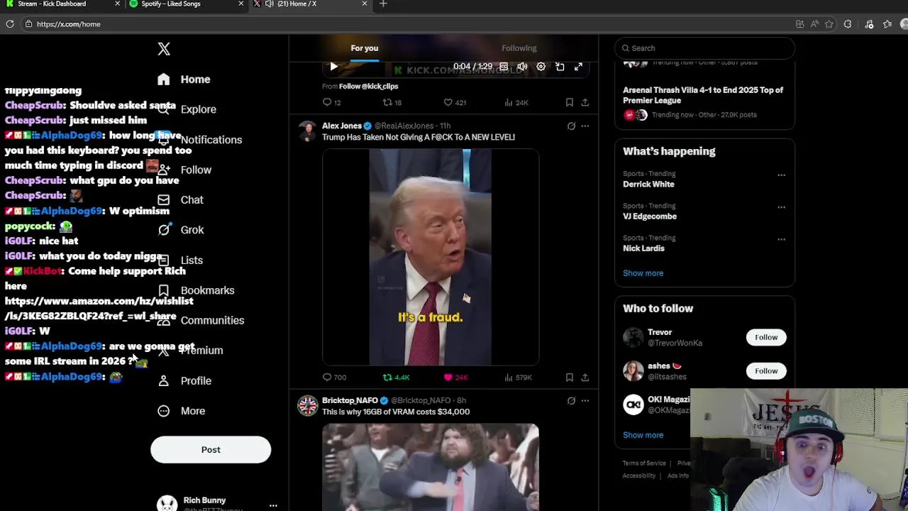Image resolution: width=908 pixels, height=511 pixels.
Task: Open more options for Nick Lardis trend
Action: pos(781,239)
